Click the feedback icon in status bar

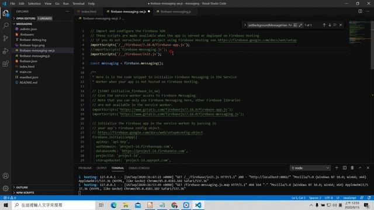[362, 198]
